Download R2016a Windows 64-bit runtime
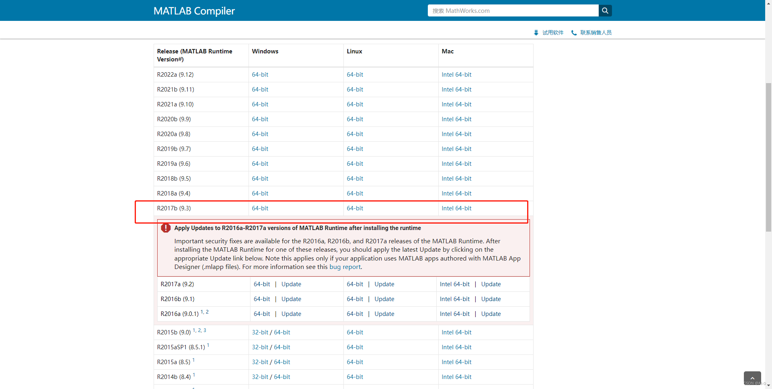The height and width of the screenshot is (389, 772). click(x=262, y=314)
